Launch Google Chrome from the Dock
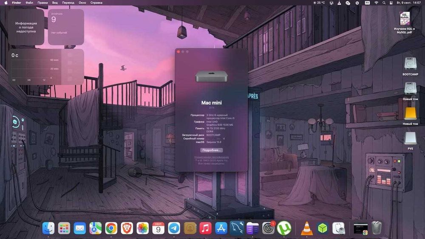The image size is (425, 239). (111, 228)
